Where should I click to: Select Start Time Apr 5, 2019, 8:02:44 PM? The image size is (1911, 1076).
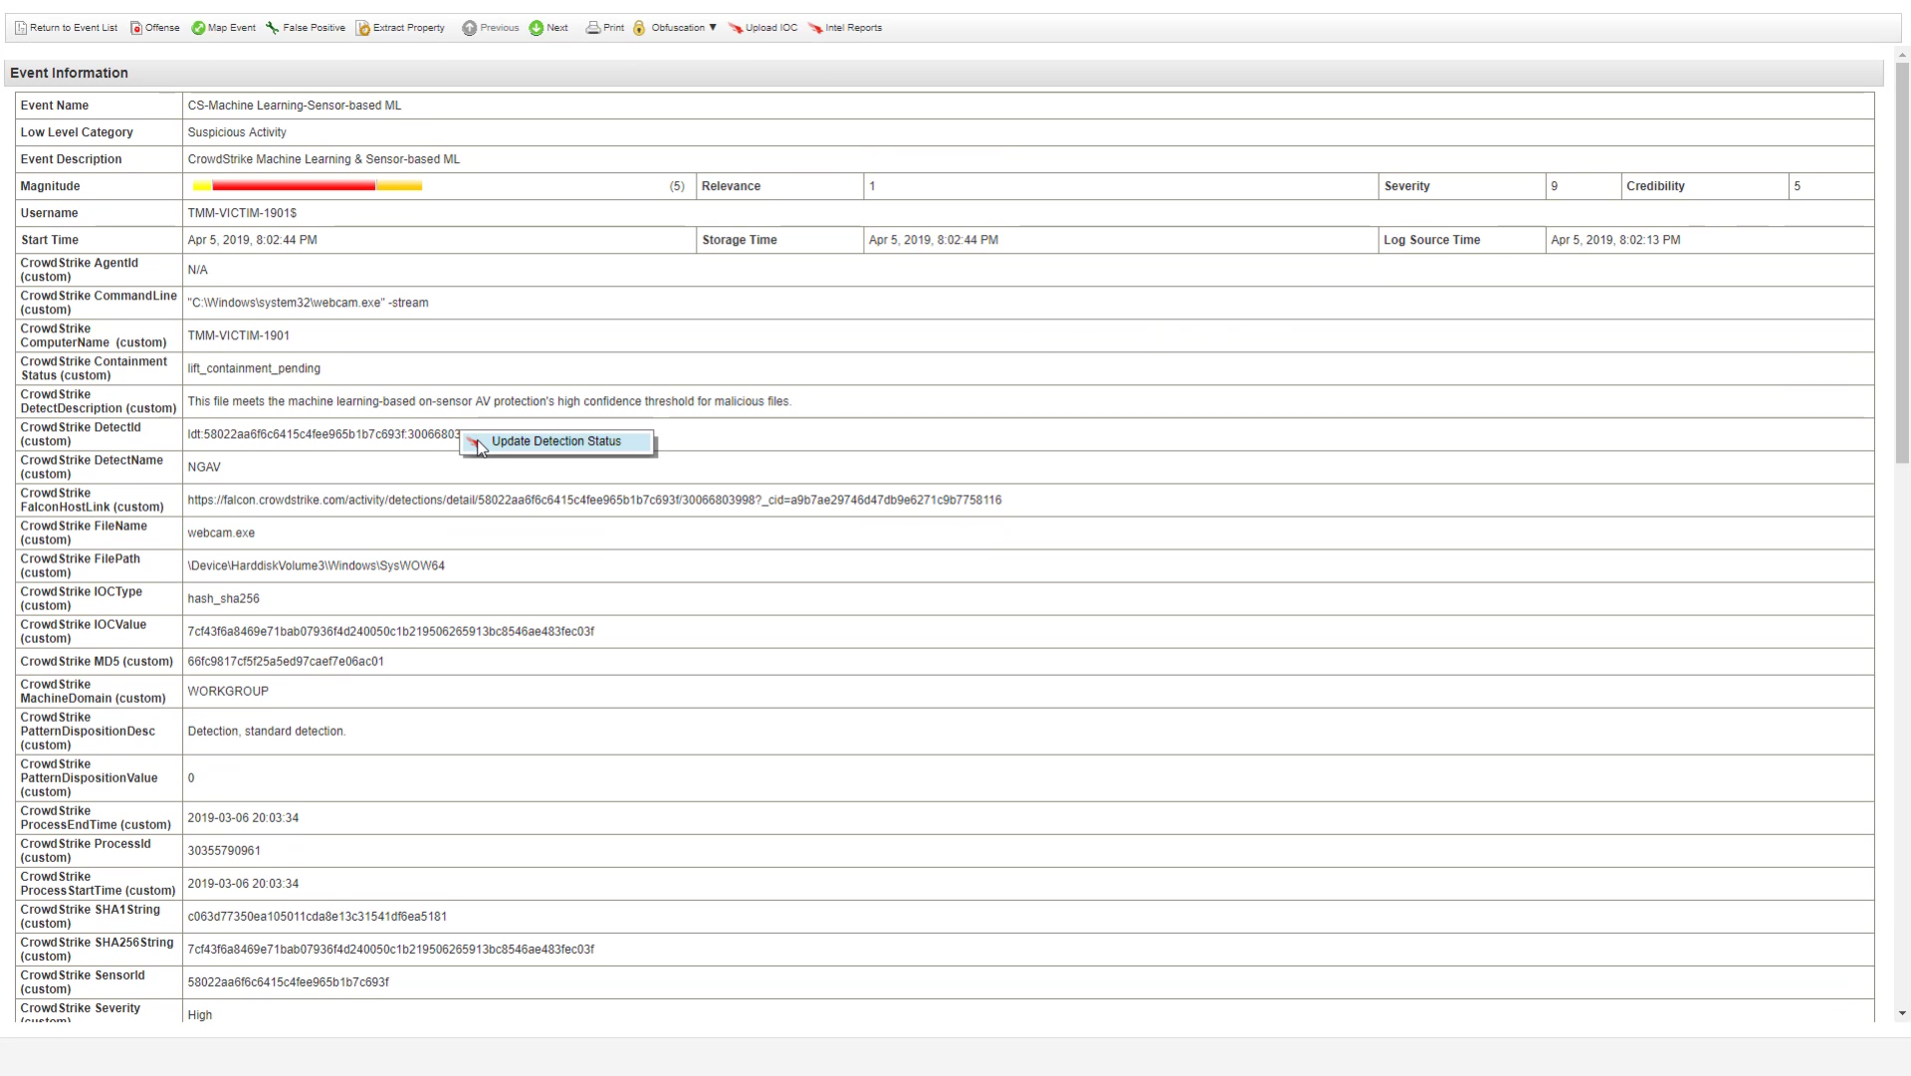pyautogui.click(x=252, y=240)
